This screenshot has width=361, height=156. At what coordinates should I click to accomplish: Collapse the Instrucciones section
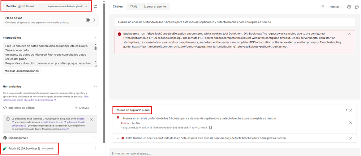tap(95, 37)
